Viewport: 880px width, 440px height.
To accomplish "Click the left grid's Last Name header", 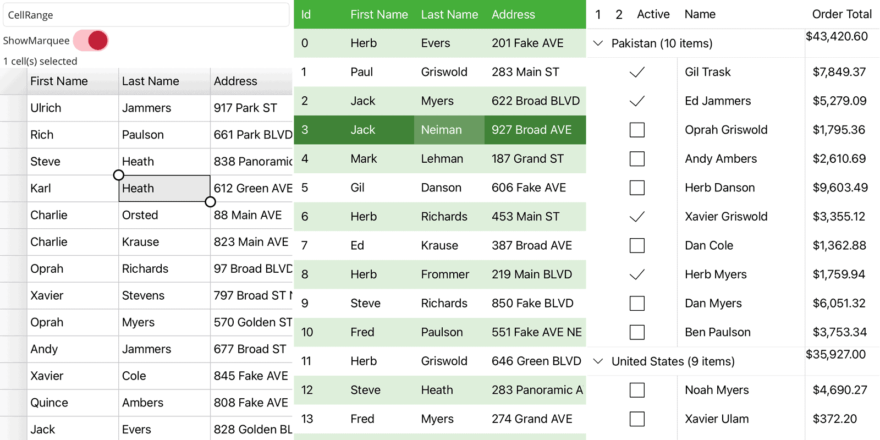I will (x=164, y=81).
